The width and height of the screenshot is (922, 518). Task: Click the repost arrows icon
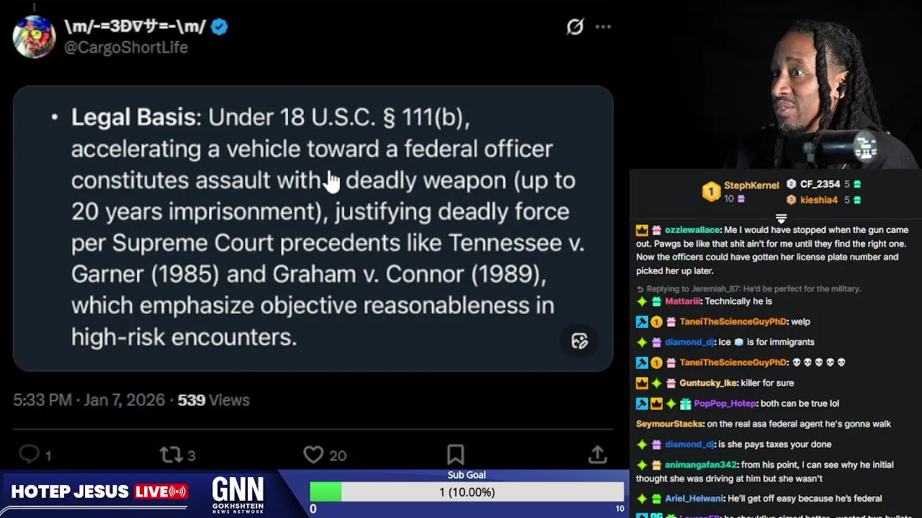point(171,454)
